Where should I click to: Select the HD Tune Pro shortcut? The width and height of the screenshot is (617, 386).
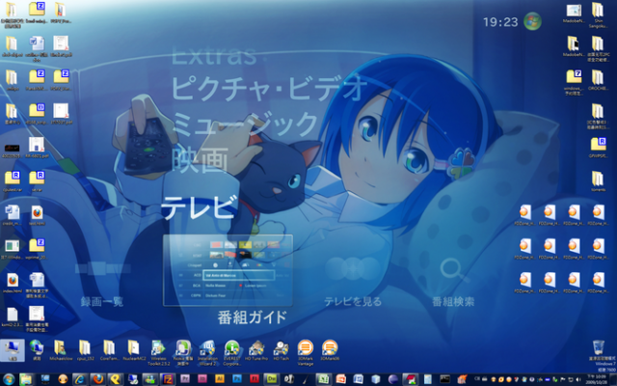tap(256, 350)
